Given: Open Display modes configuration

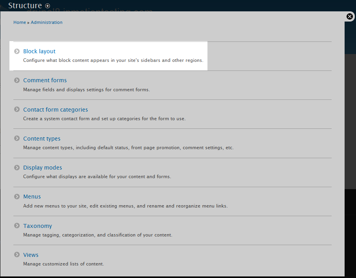Looking at the screenshot, I should (42, 168).
